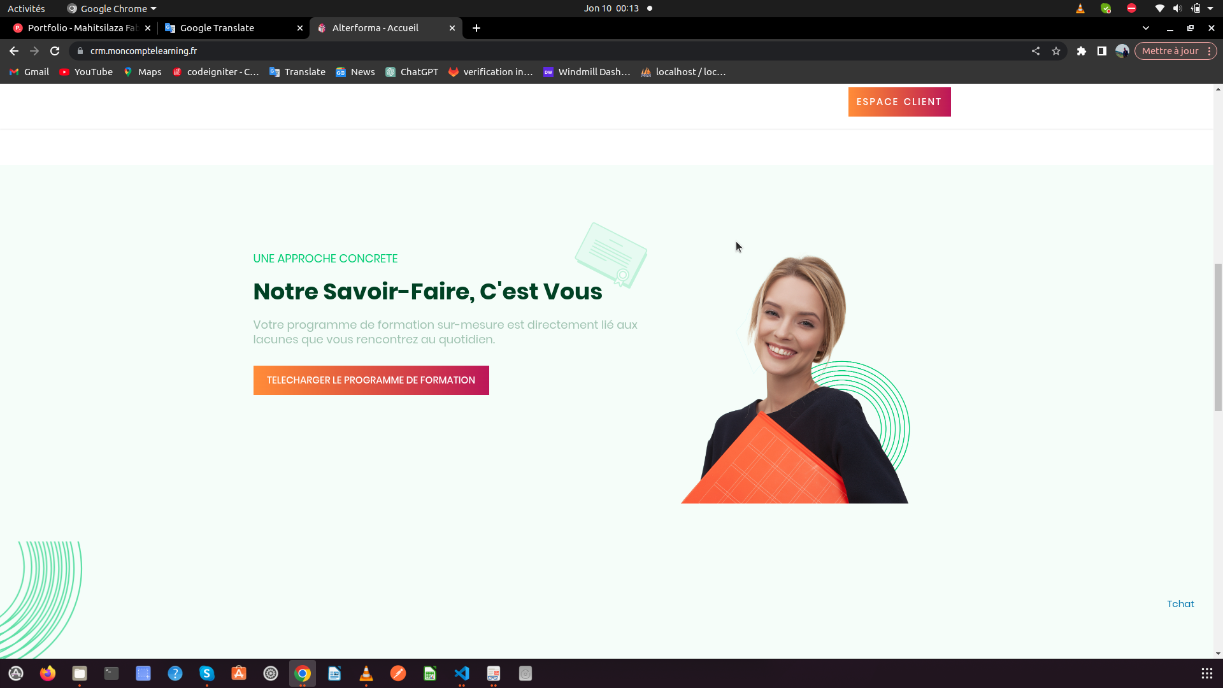Open Ubuntu Software from the dock
This screenshot has width=1223, height=688.
[239, 673]
